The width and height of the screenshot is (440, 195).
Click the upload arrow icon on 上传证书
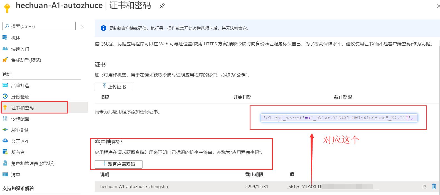coord(105,86)
